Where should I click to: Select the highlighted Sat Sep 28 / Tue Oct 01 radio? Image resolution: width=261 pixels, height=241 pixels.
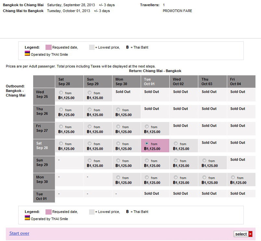147,143
